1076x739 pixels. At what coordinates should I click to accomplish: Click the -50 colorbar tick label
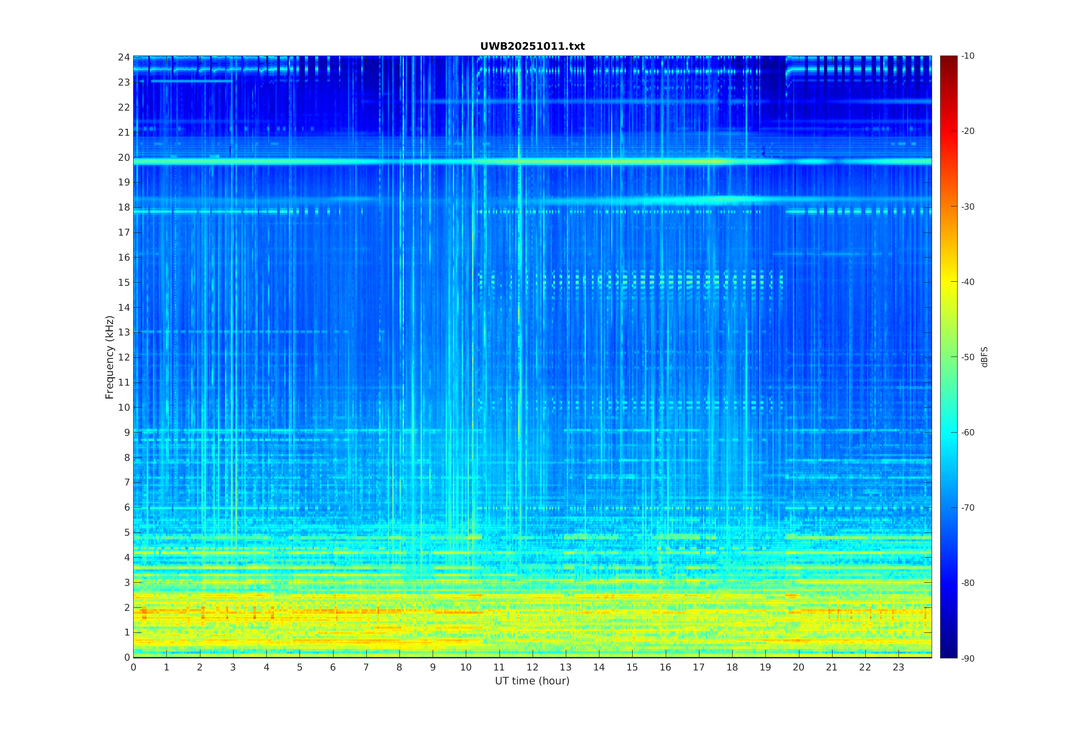click(968, 357)
